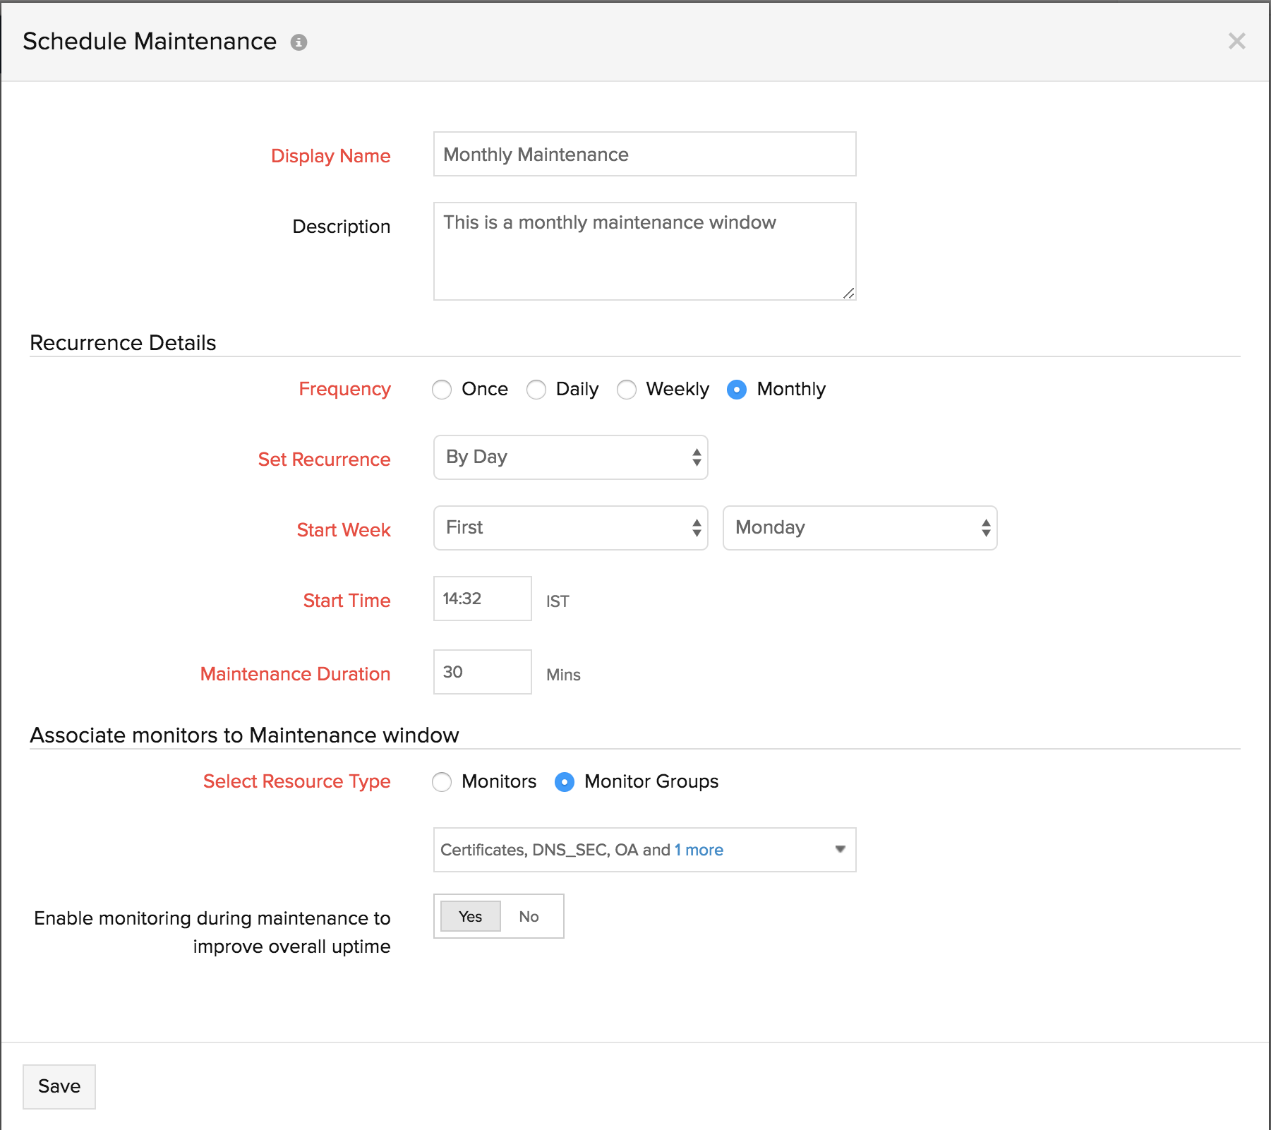Viewport: 1271px width, 1130px height.
Task: Select the Once frequency option
Action: tap(442, 390)
